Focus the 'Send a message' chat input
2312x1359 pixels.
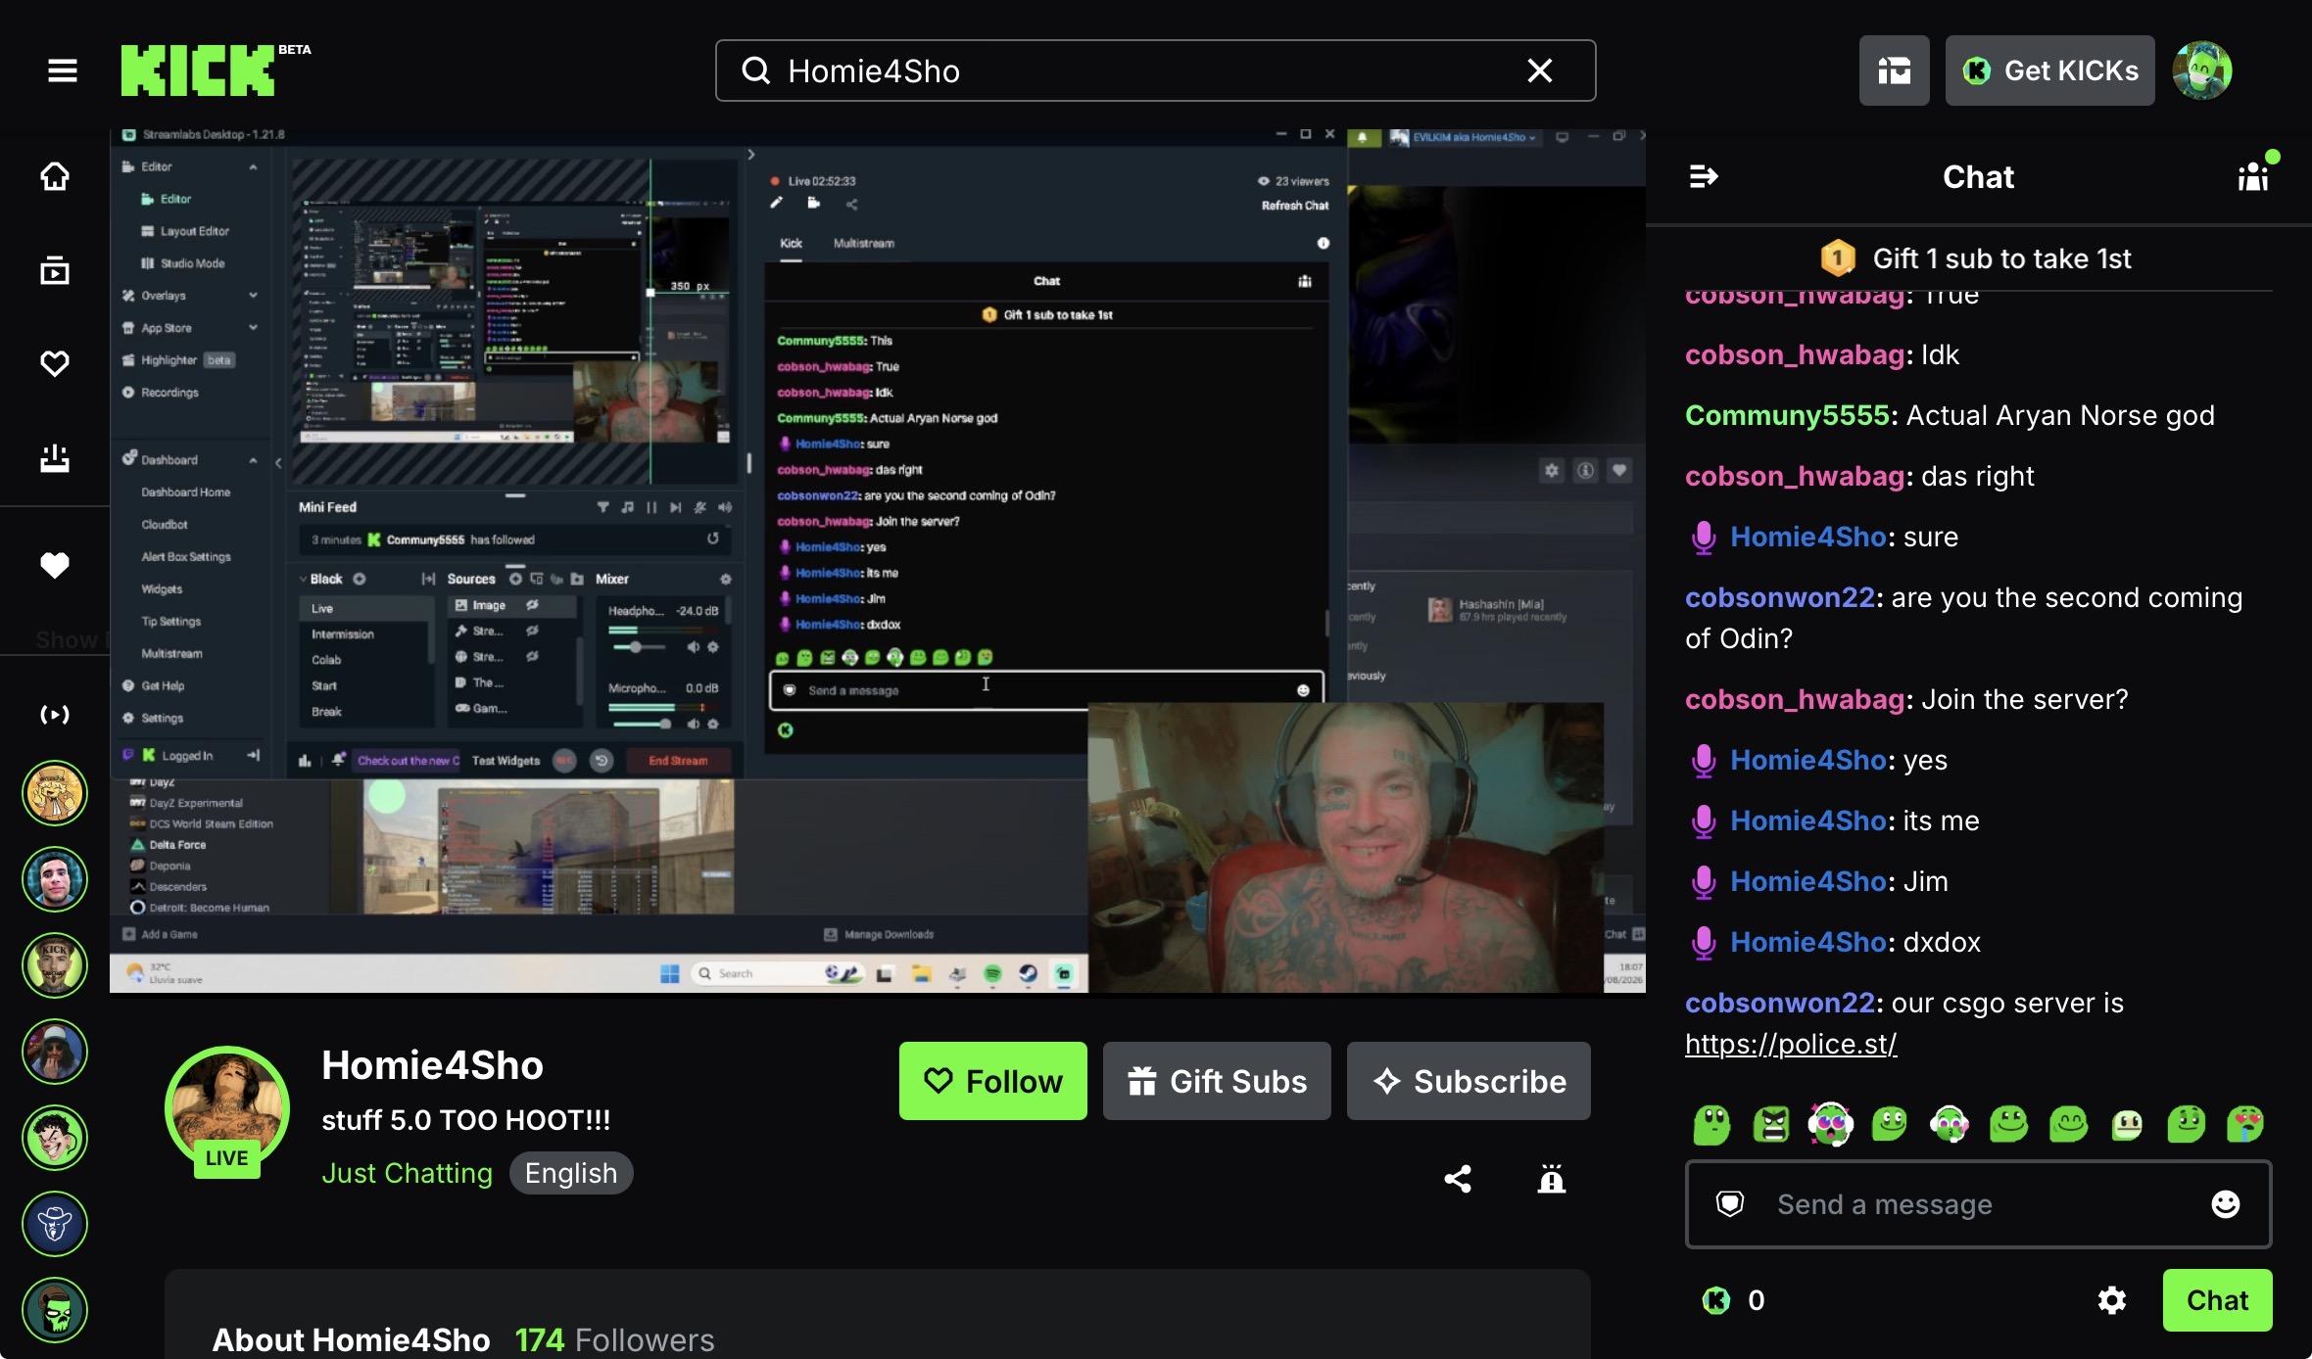point(1978,1204)
